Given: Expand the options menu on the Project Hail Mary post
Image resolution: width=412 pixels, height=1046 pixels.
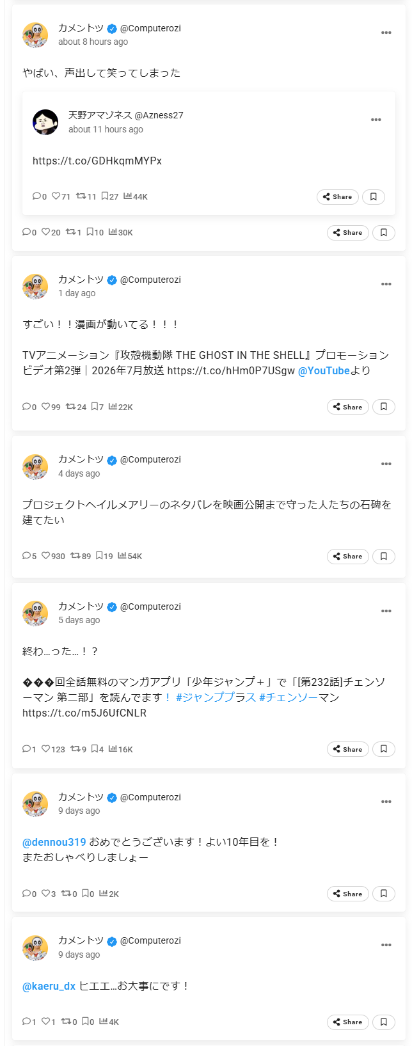Looking at the screenshot, I should click(x=386, y=464).
